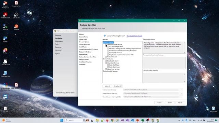This screenshot has height=123, width=219.
Task: Browse for the instance root directory
Action: click(181, 90)
